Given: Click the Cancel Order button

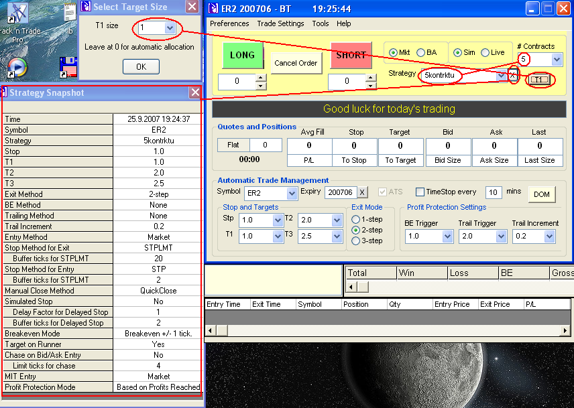Looking at the screenshot, I should [294, 63].
